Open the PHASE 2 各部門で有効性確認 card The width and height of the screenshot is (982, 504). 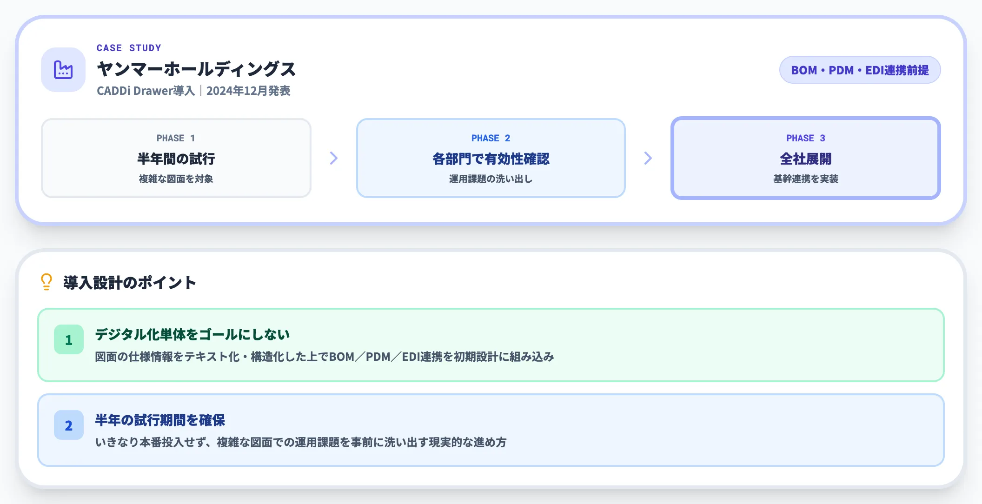pos(491,158)
